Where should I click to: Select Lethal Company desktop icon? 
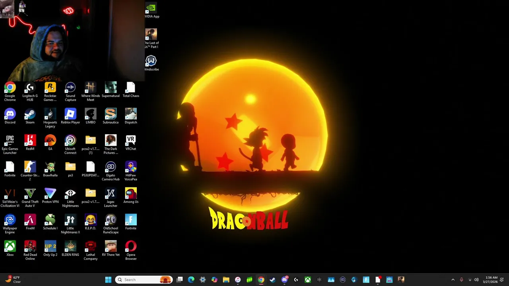91,251
